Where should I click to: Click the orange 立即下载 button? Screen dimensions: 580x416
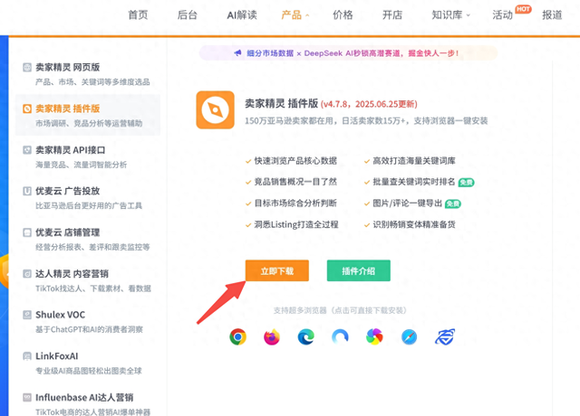point(277,270)
